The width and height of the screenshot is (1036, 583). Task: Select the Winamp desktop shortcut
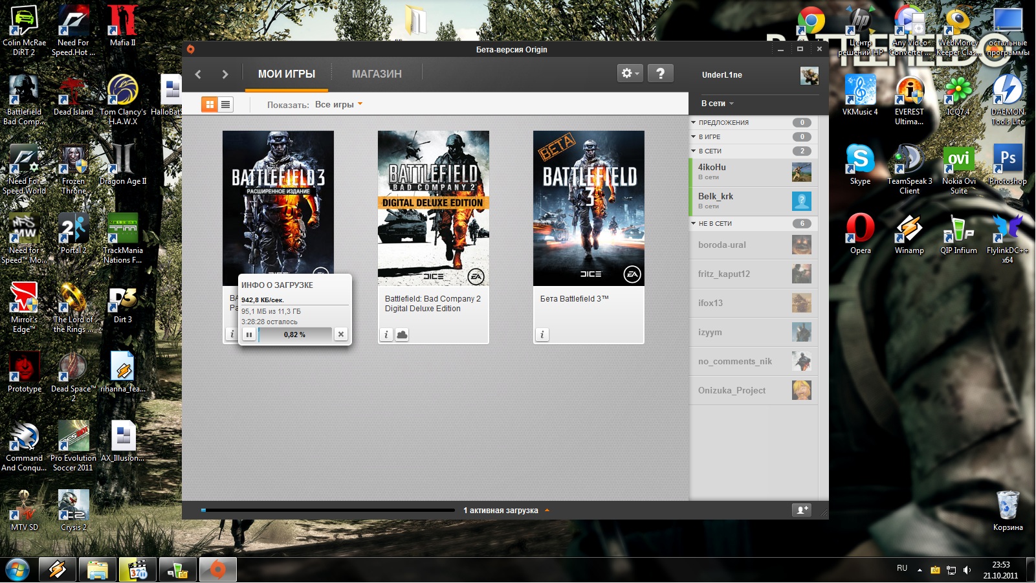(909, 234)
